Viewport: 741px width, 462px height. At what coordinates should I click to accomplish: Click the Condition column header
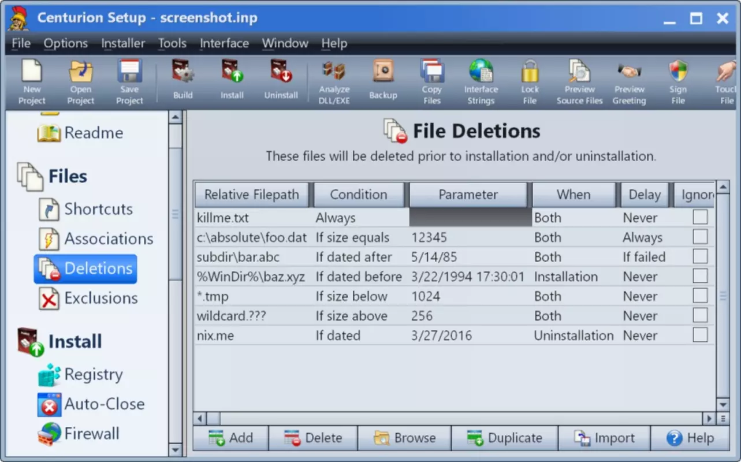(359, 195)
